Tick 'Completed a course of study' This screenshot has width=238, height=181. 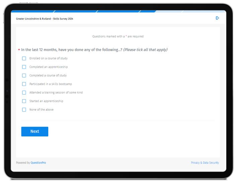pyautogui.click(x=24, y=75)
